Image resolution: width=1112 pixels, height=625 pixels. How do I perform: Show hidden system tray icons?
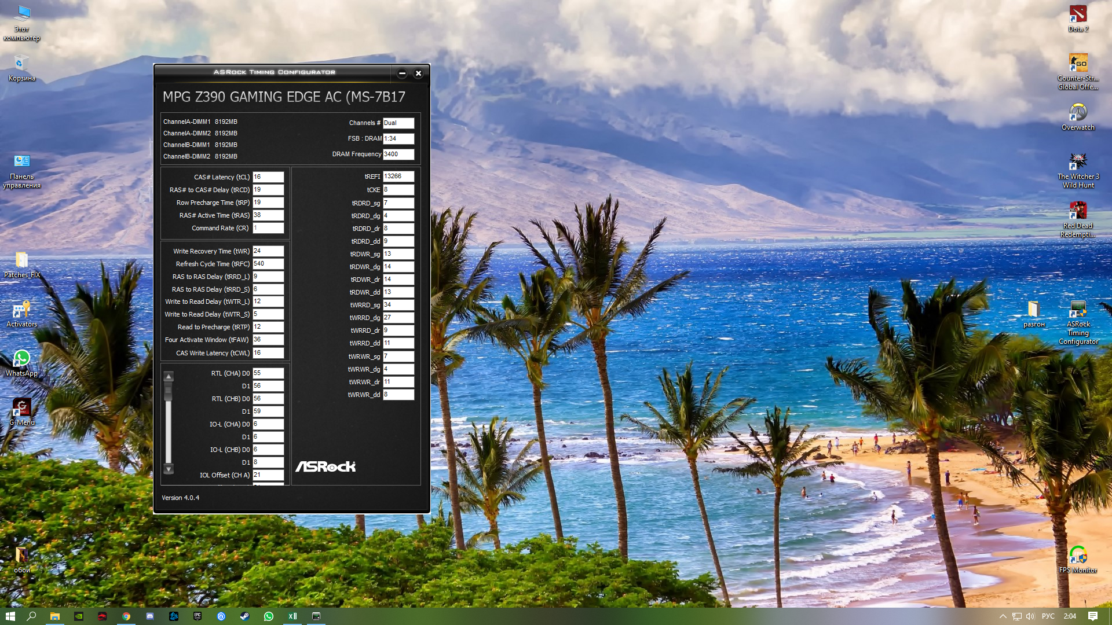pyautogui.click(x=1003, y=616)
